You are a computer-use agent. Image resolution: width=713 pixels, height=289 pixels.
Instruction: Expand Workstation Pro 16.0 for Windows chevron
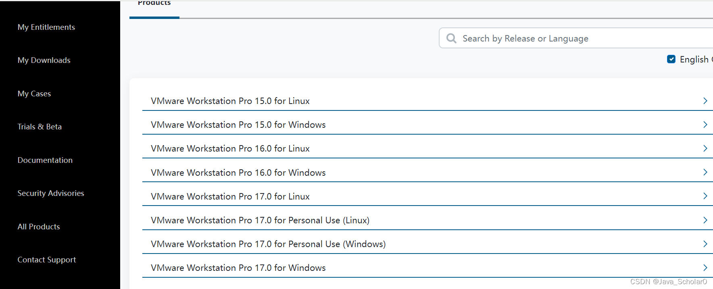point(705,172)
